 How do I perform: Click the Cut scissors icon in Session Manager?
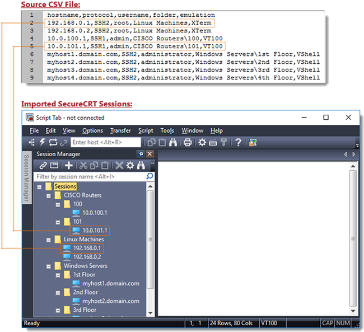point(83,165)
